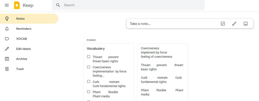Open the Notes section in sidebar
Screen dimensions: 259x101
click(x=29, y=19)
